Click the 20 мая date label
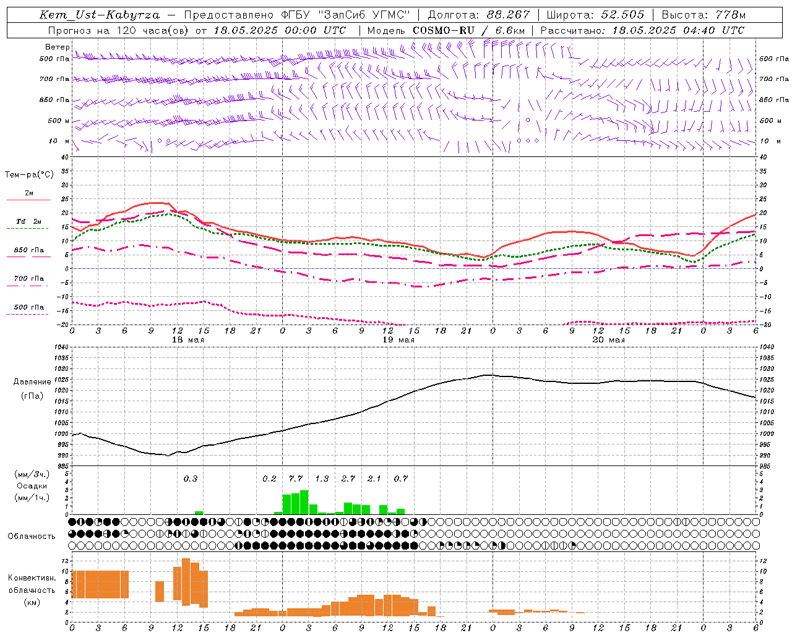The image size is (792, 633). click(608, 340)
